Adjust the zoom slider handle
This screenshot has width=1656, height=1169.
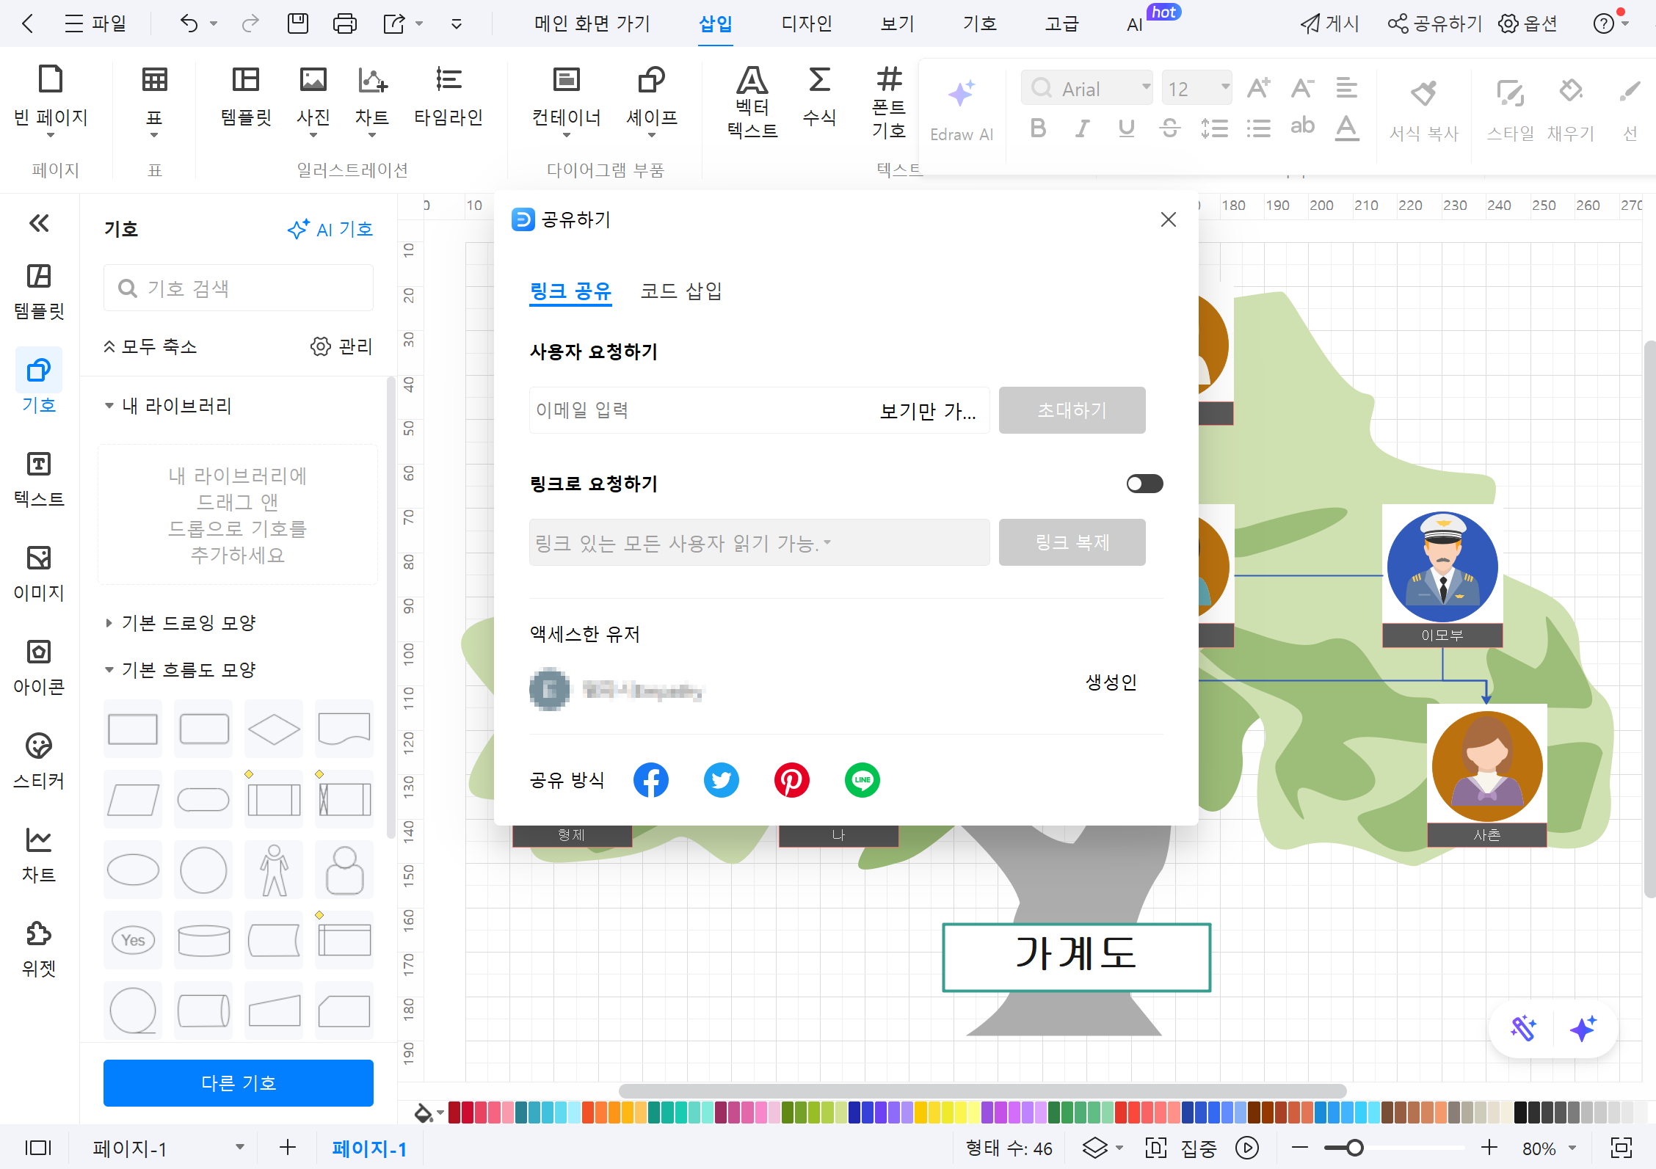click(1354, 1148)
